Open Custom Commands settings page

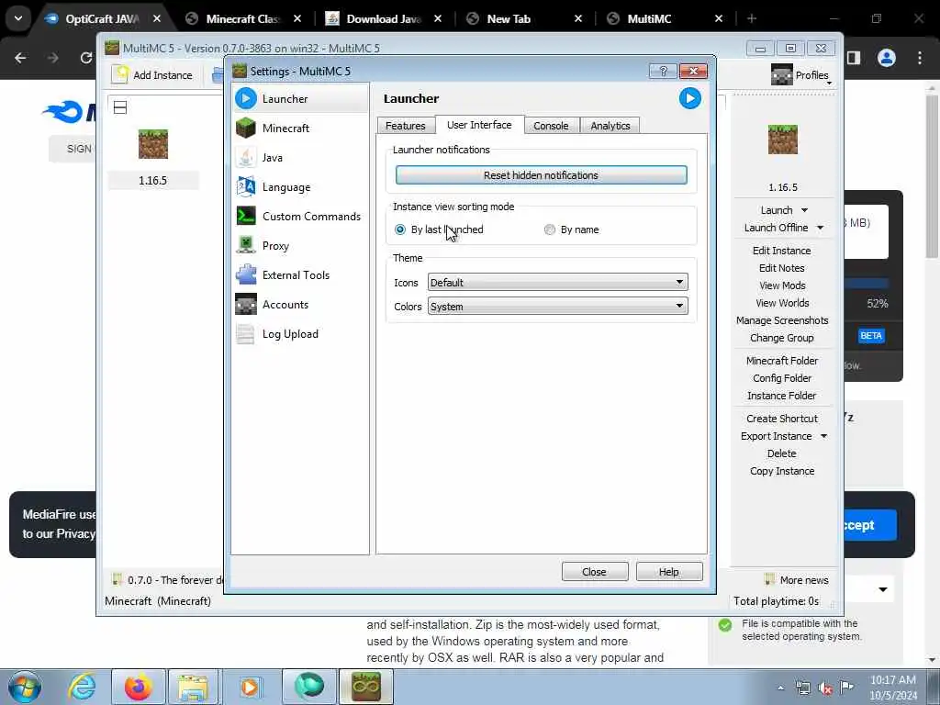point(300,217)
